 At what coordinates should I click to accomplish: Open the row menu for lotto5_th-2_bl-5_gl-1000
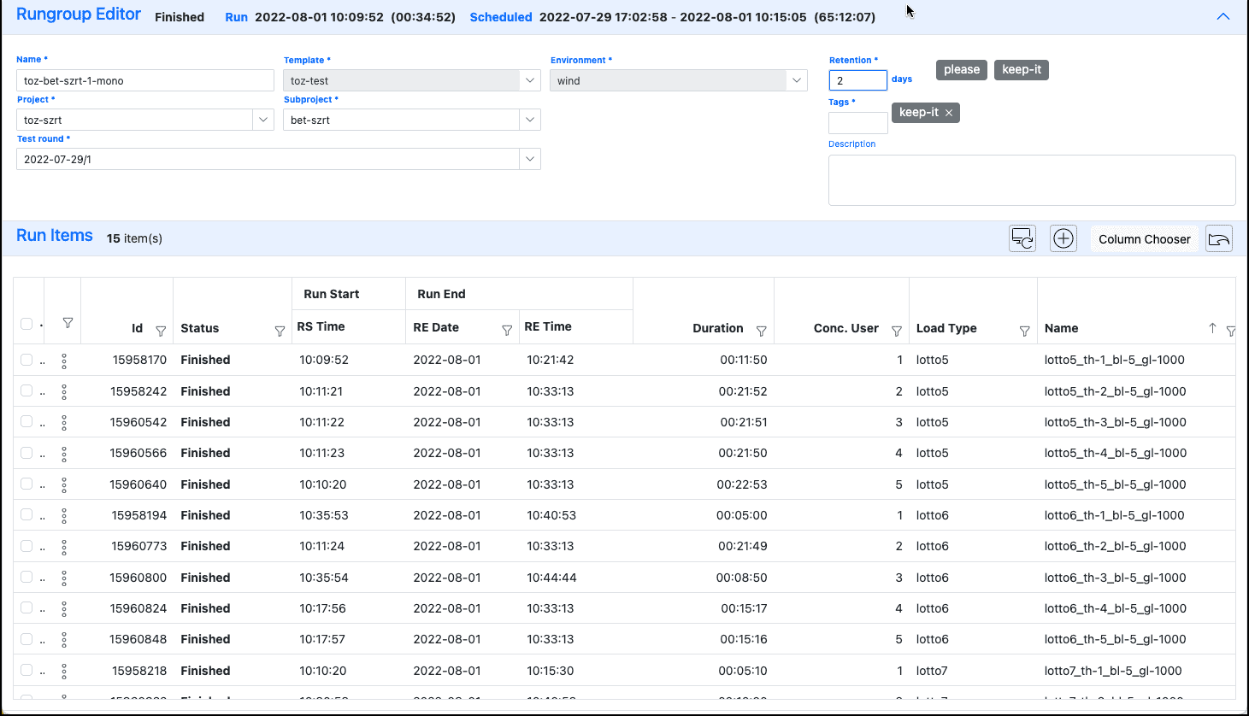[64, 392]
